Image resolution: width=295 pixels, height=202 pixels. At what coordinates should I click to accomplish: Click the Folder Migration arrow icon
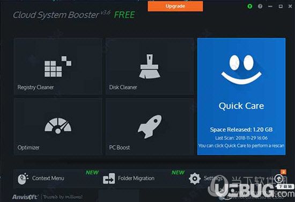(109, 178)
